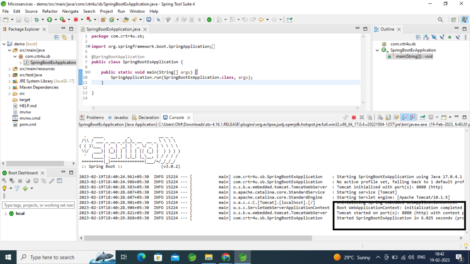Click the Debug bug icon in main toolbar
Viewport: 470px width, 264px height.
[x=37, y=20]
